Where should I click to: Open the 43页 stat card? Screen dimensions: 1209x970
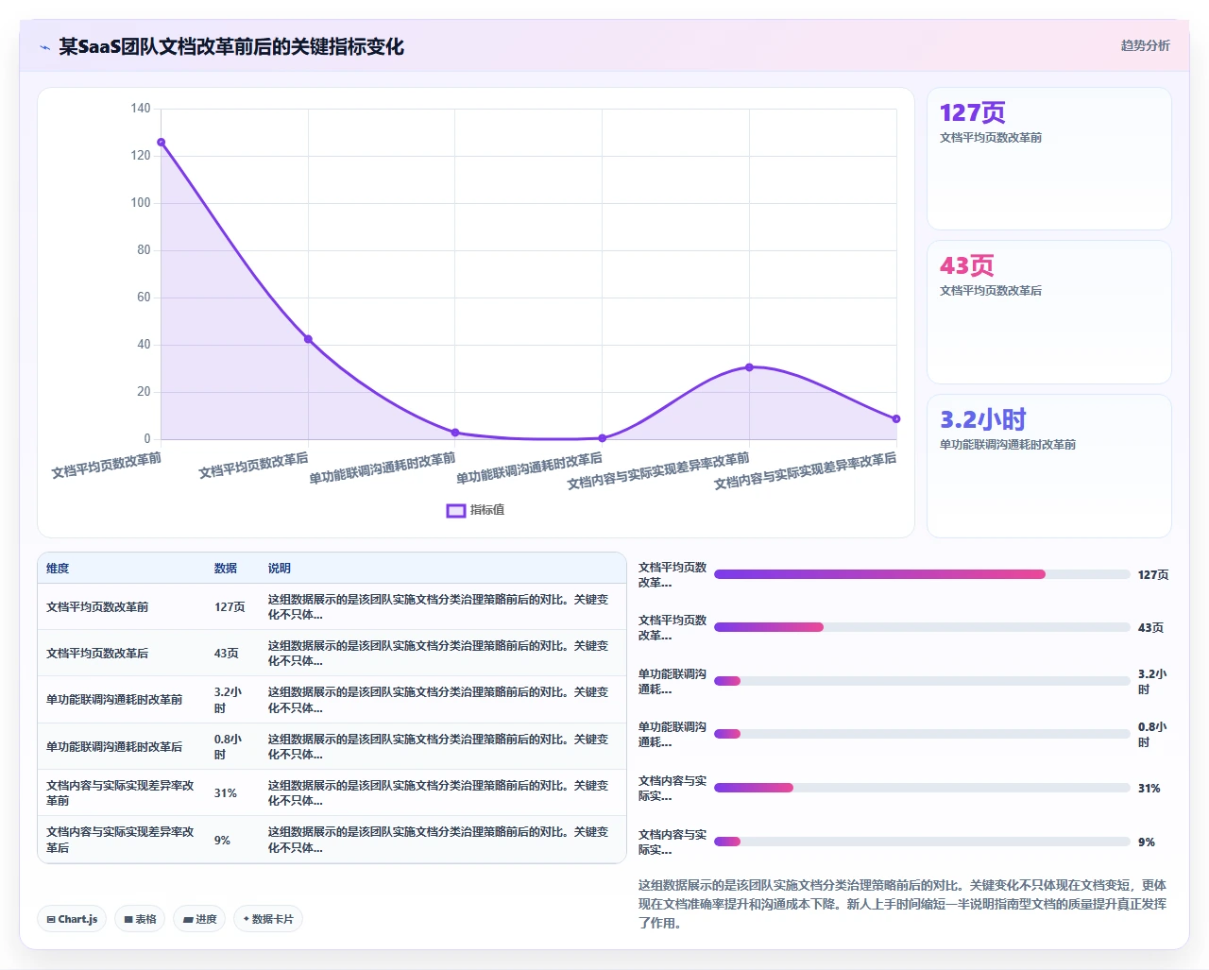pyautogui.click(x=1049, y=312)
